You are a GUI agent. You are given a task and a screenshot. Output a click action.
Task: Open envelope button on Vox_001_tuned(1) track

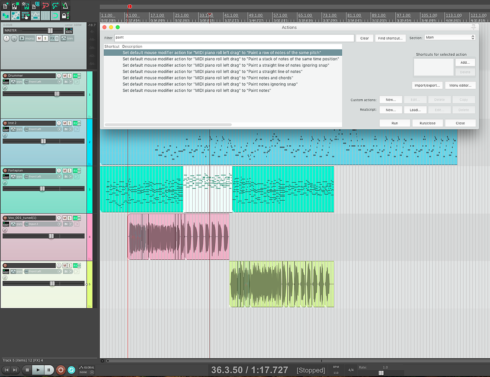(x=13, y=224)
